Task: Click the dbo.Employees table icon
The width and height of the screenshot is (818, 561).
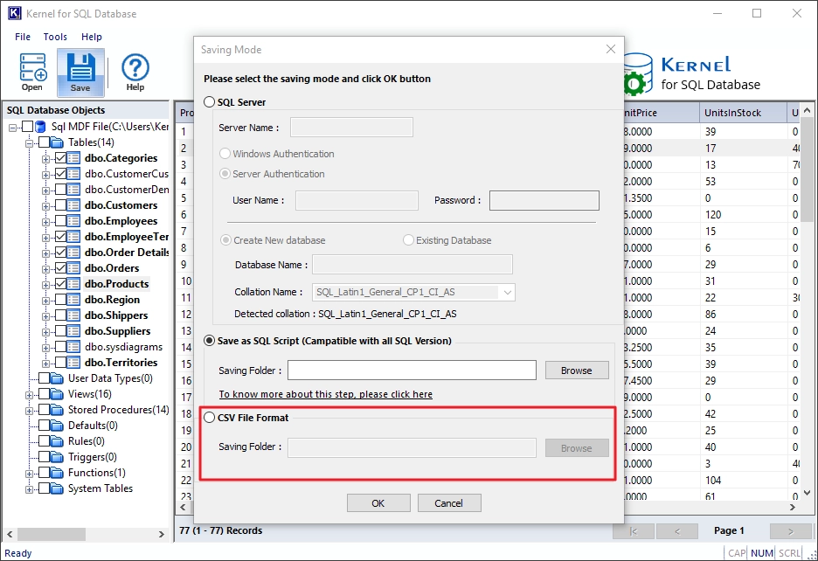Action: (73, 221)
